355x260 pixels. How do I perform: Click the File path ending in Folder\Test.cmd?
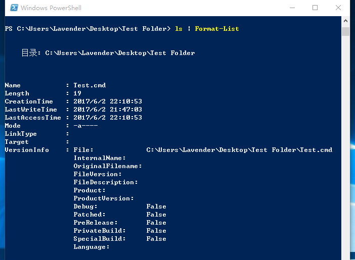point(239,150)
